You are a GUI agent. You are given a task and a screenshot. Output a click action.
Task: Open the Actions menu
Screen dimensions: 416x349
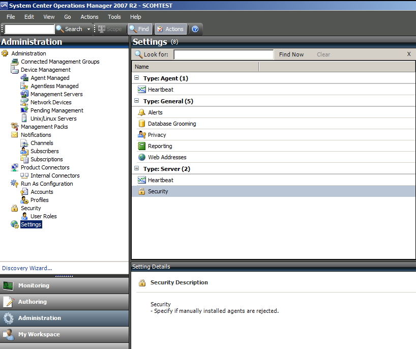click(90, 17)
